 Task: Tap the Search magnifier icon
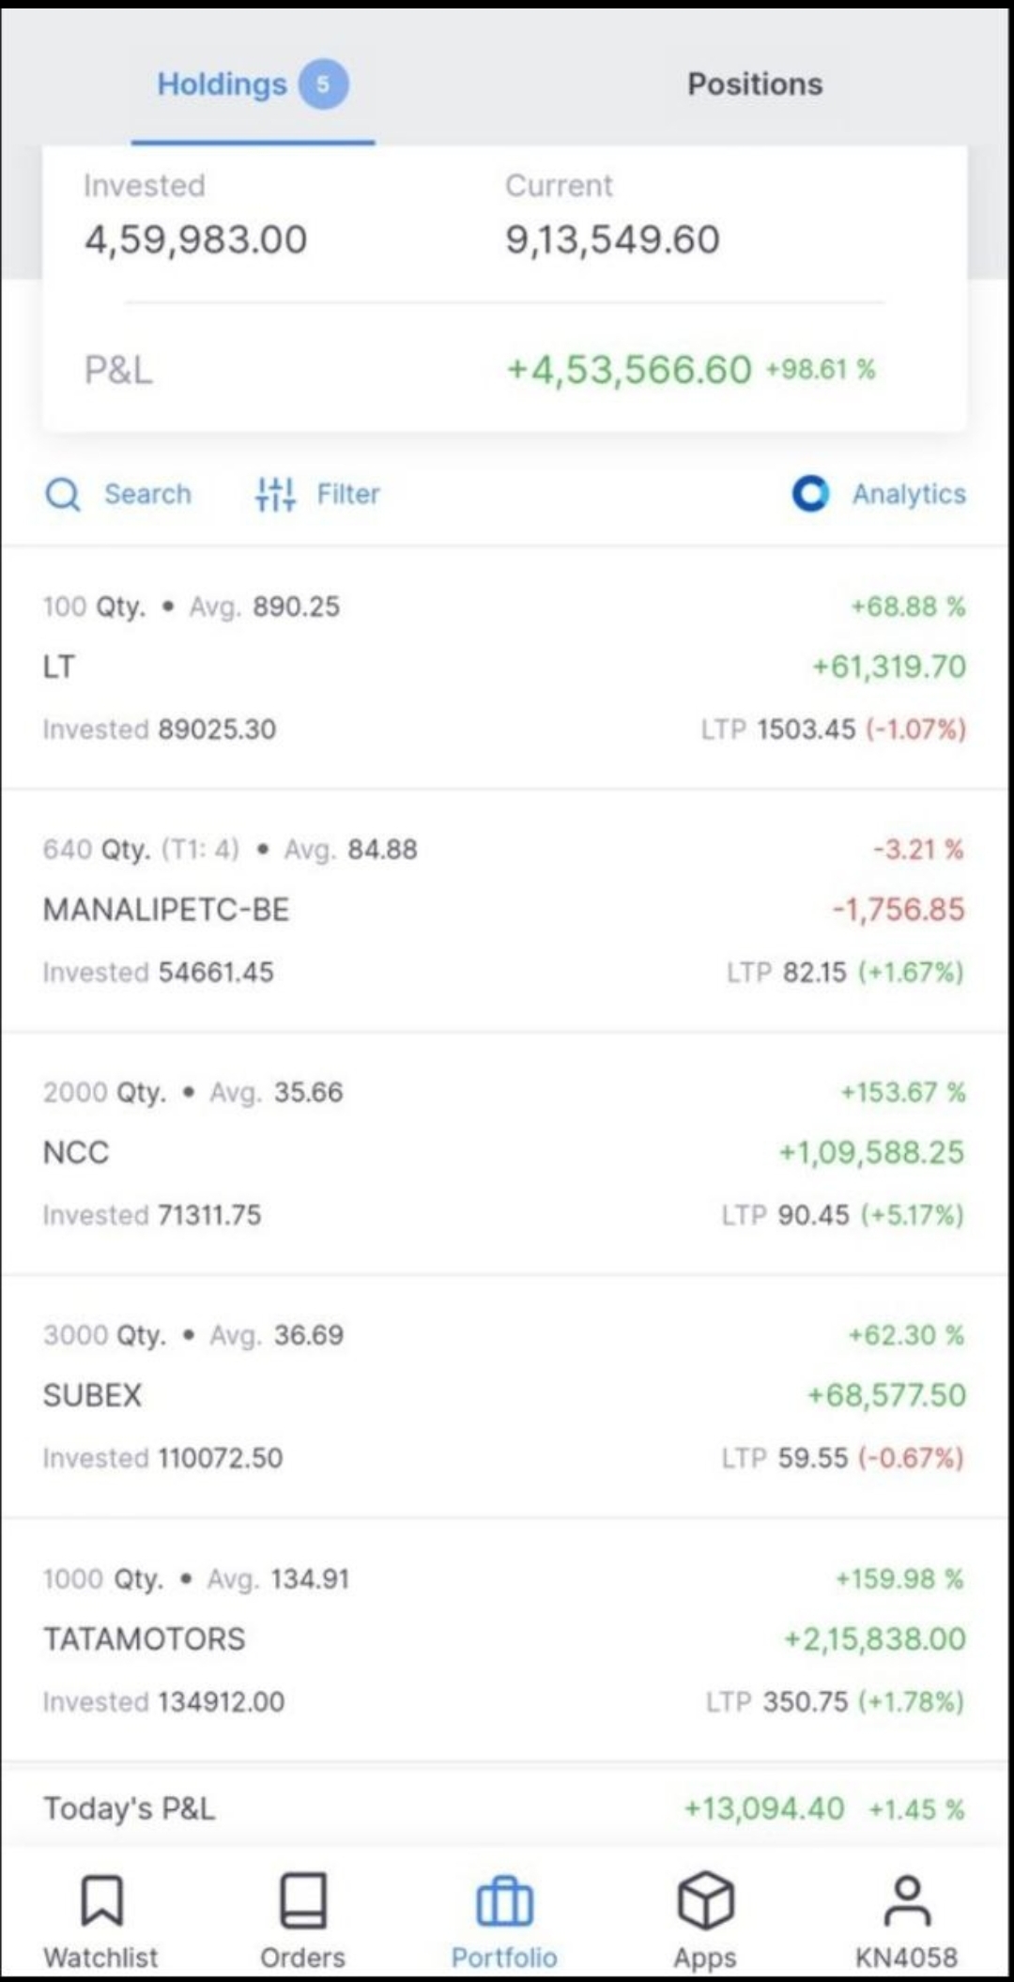pos(63,494)
